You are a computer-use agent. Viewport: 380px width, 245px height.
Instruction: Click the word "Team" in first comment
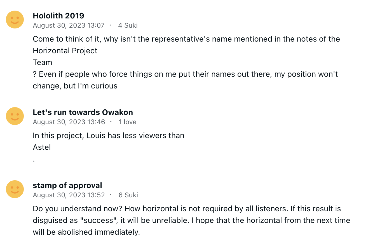click(x=43, y=62)
